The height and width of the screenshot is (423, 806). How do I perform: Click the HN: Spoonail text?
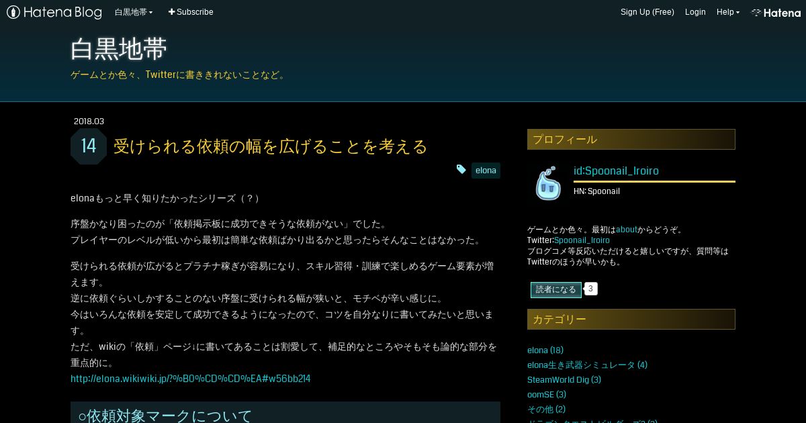596,191
